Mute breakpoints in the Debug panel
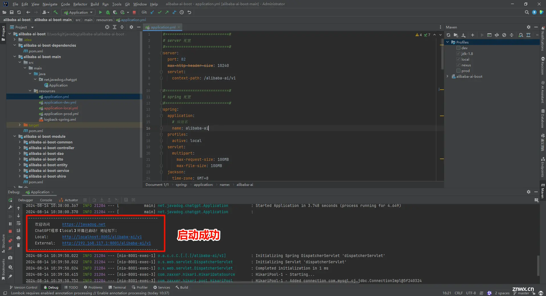This screenshot has width=546, height=296. click(10, 248)
